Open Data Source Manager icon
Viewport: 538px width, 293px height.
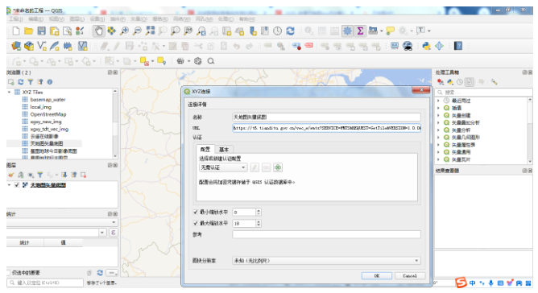16,46
